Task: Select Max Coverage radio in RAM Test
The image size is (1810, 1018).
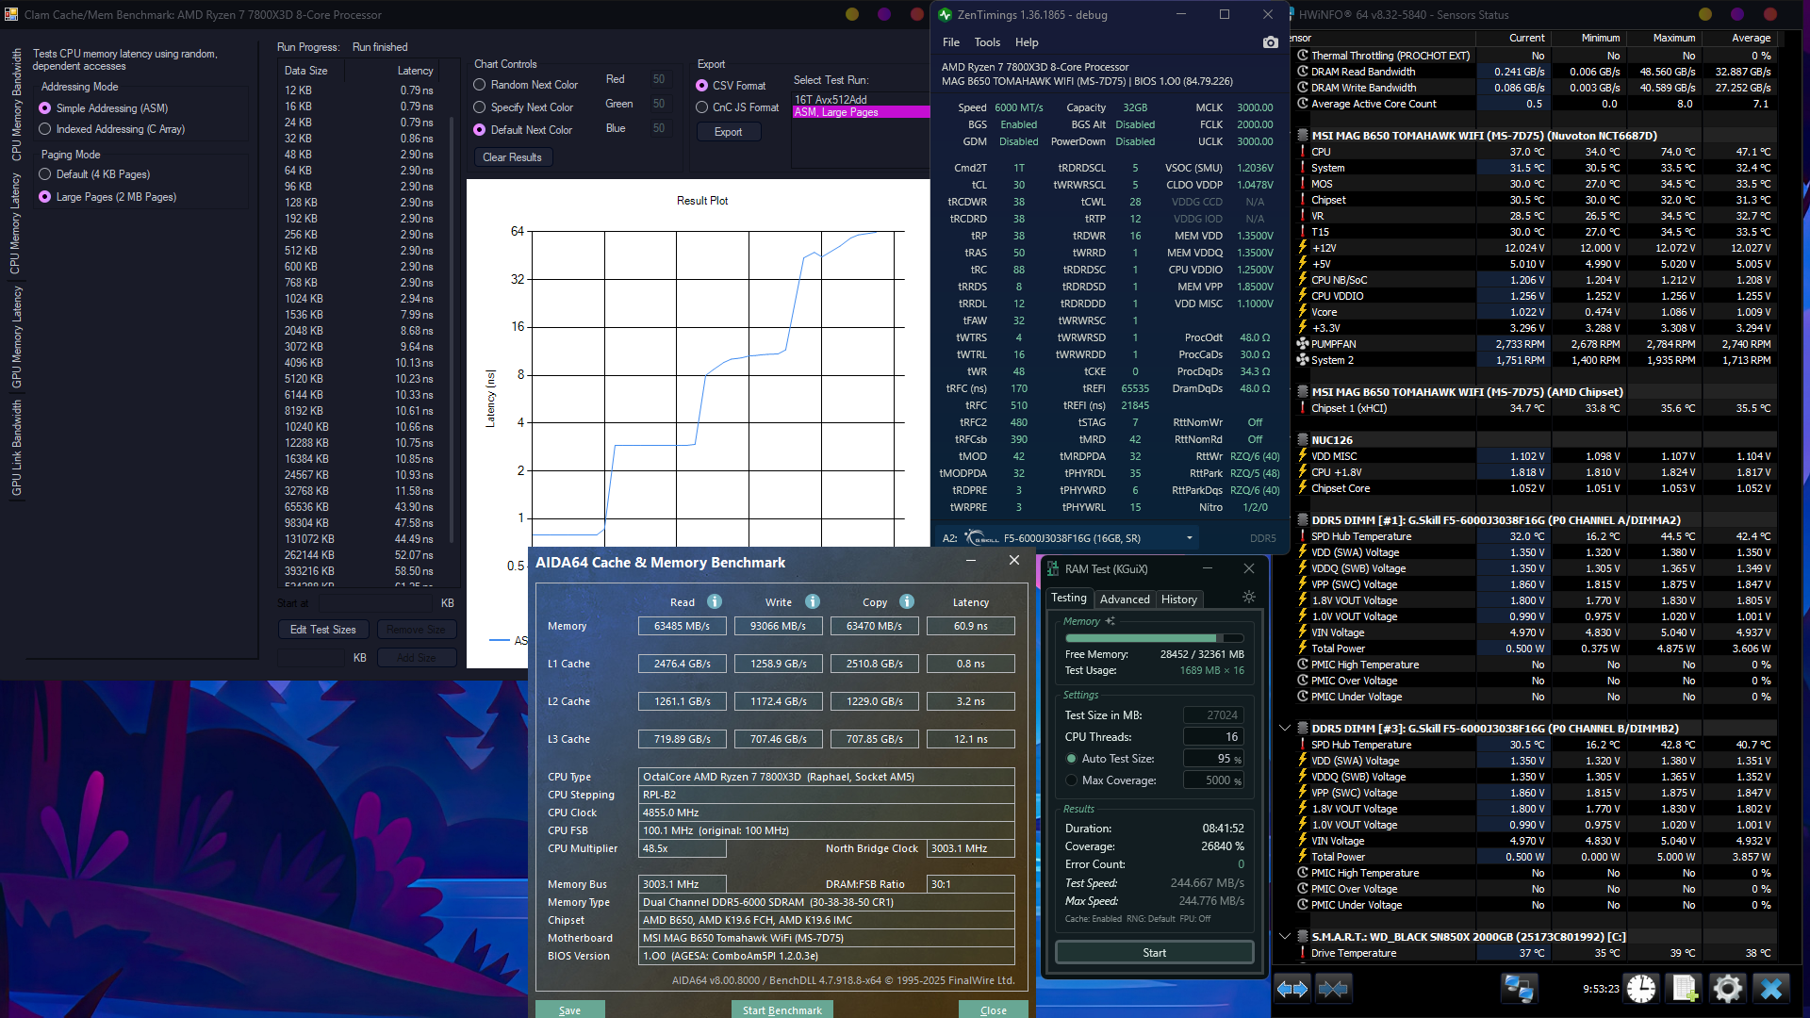Action: [1071, 780]
